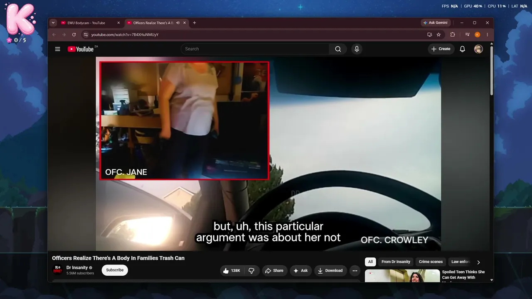The image size is (532, 299).
Task: Install app icon in address bar
Action: coord(429,34)
